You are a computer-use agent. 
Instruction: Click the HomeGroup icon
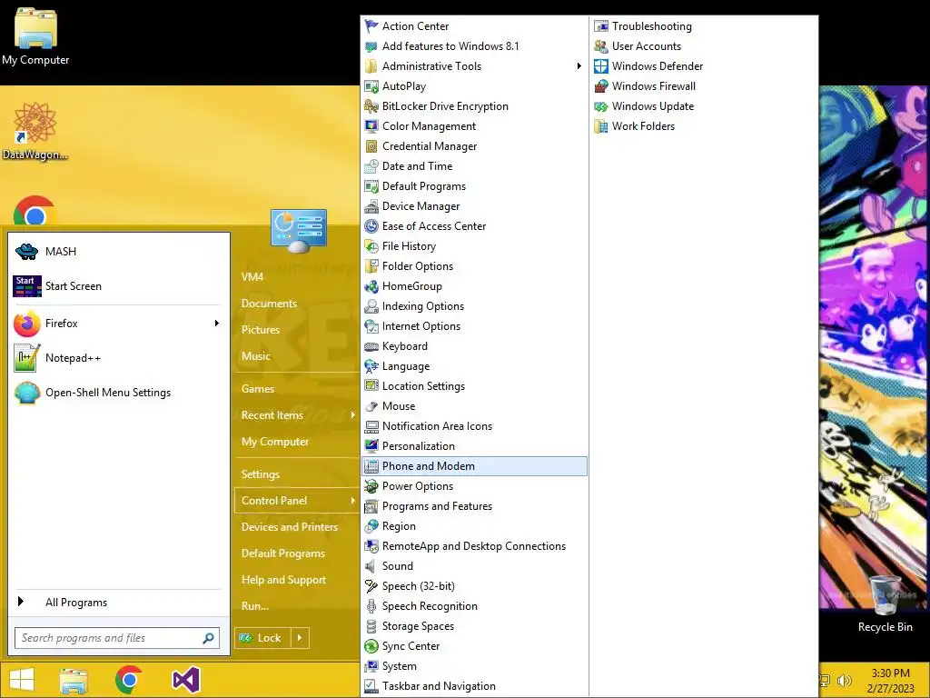pyautogui.click(x=371, y=286)
